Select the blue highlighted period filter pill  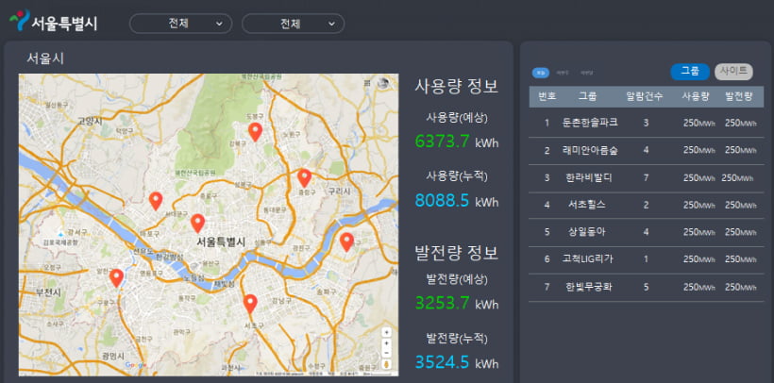pos(541,73)
